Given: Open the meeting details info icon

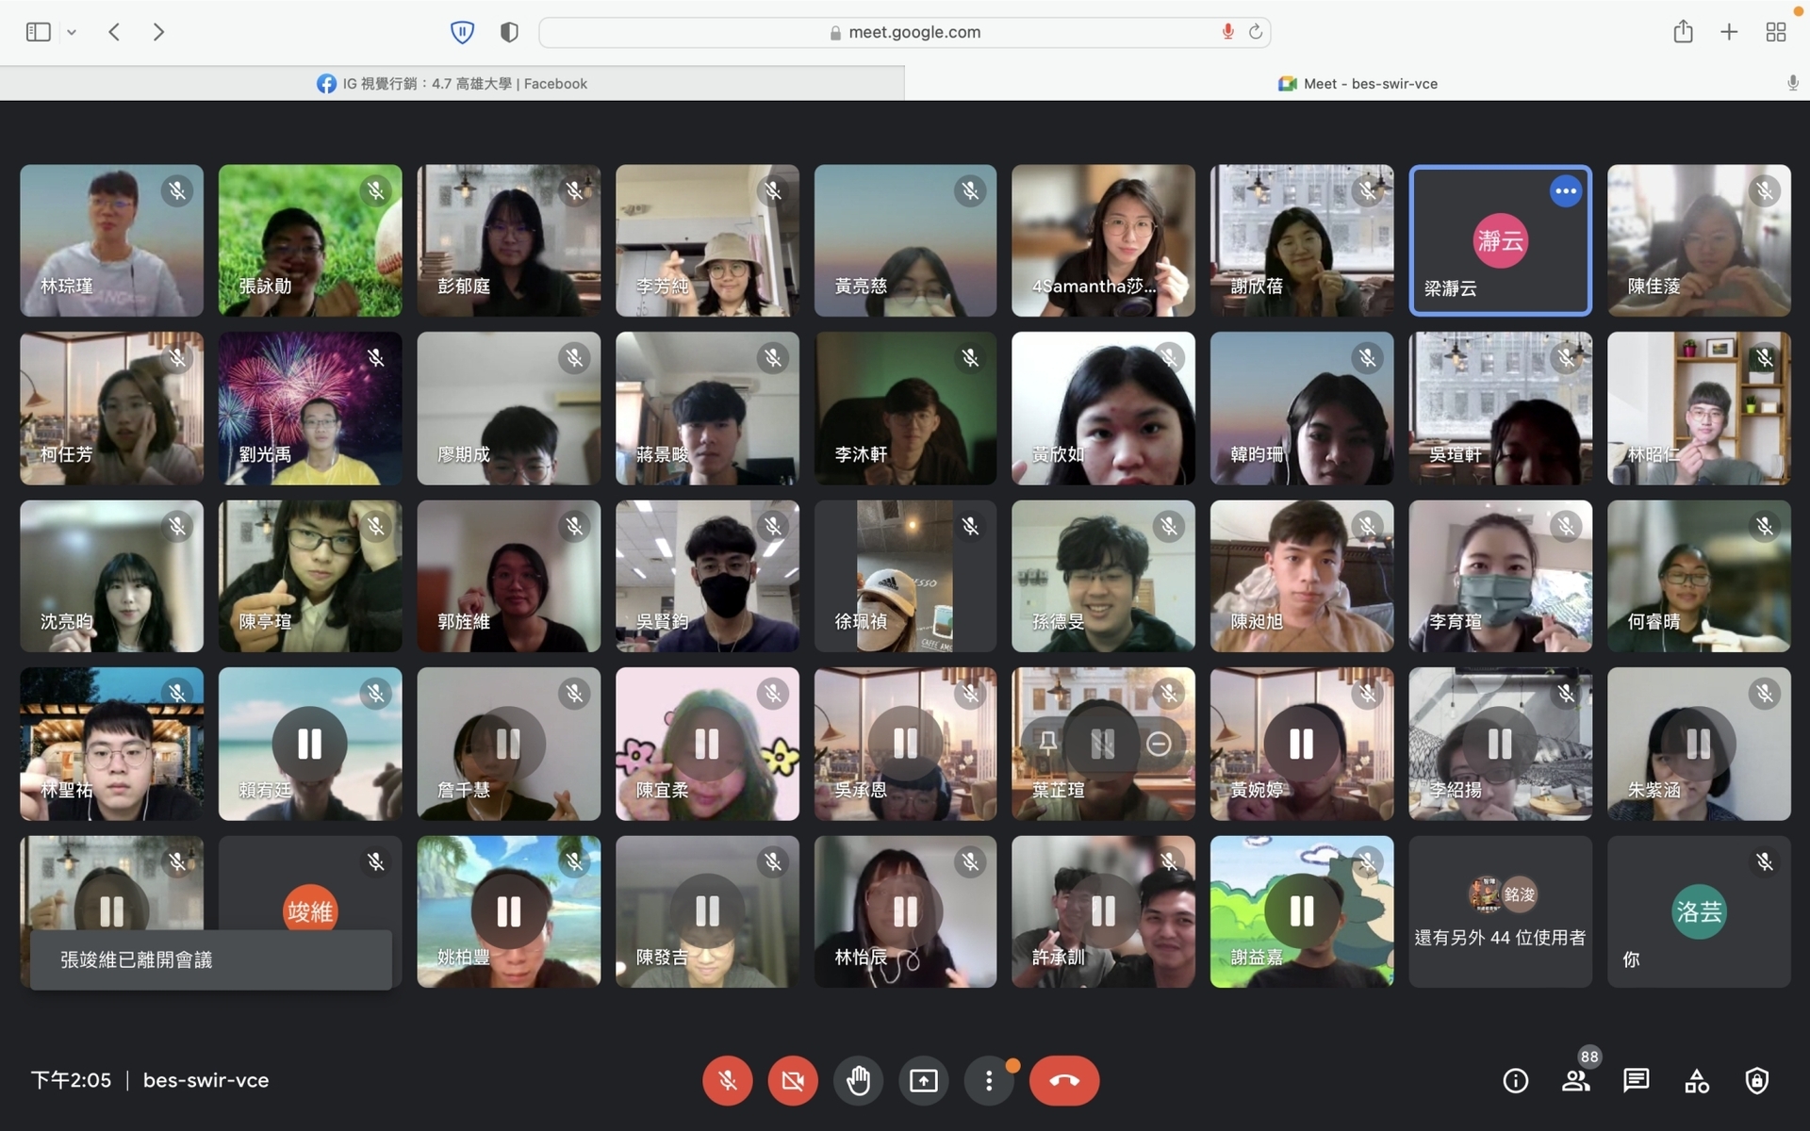Looking at the screenshot, I should point(1515,1080).
